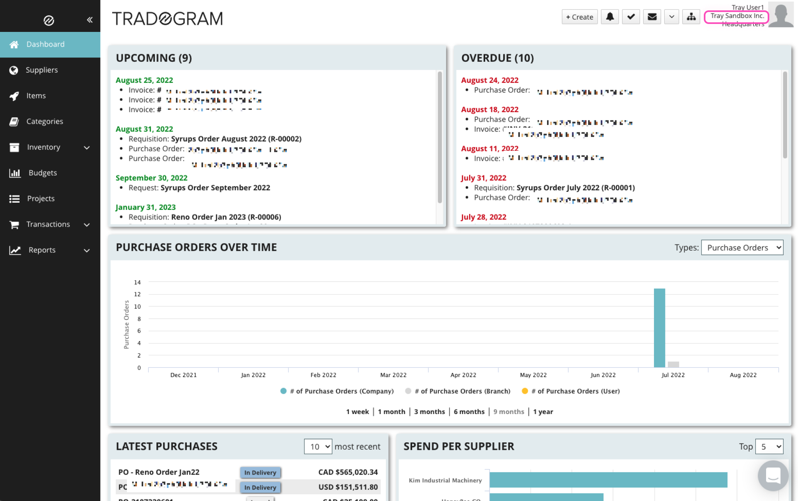Screen dimensions: 798x501
Task: Expand the Inventory sidebar submenu
Action: (x=87, y=147)
